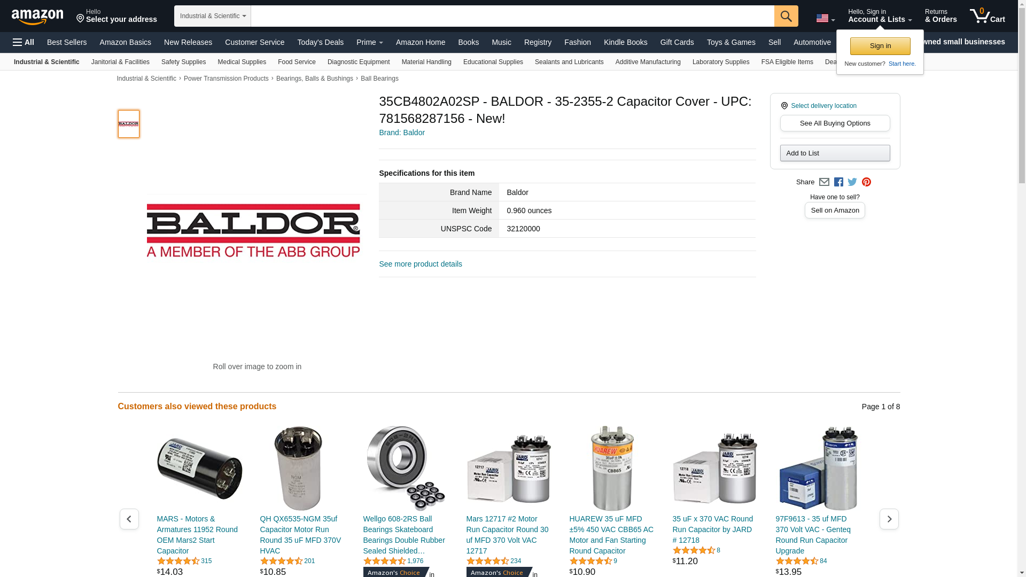Go to next carousel page arrow
This screenshot has height=577, width=1026.
click(x=889, y=519)
